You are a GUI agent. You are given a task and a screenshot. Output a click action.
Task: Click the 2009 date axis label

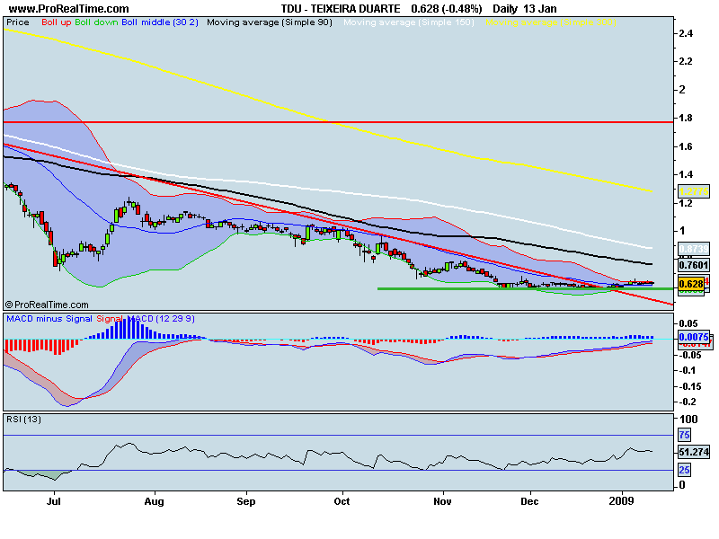(621, 501)
